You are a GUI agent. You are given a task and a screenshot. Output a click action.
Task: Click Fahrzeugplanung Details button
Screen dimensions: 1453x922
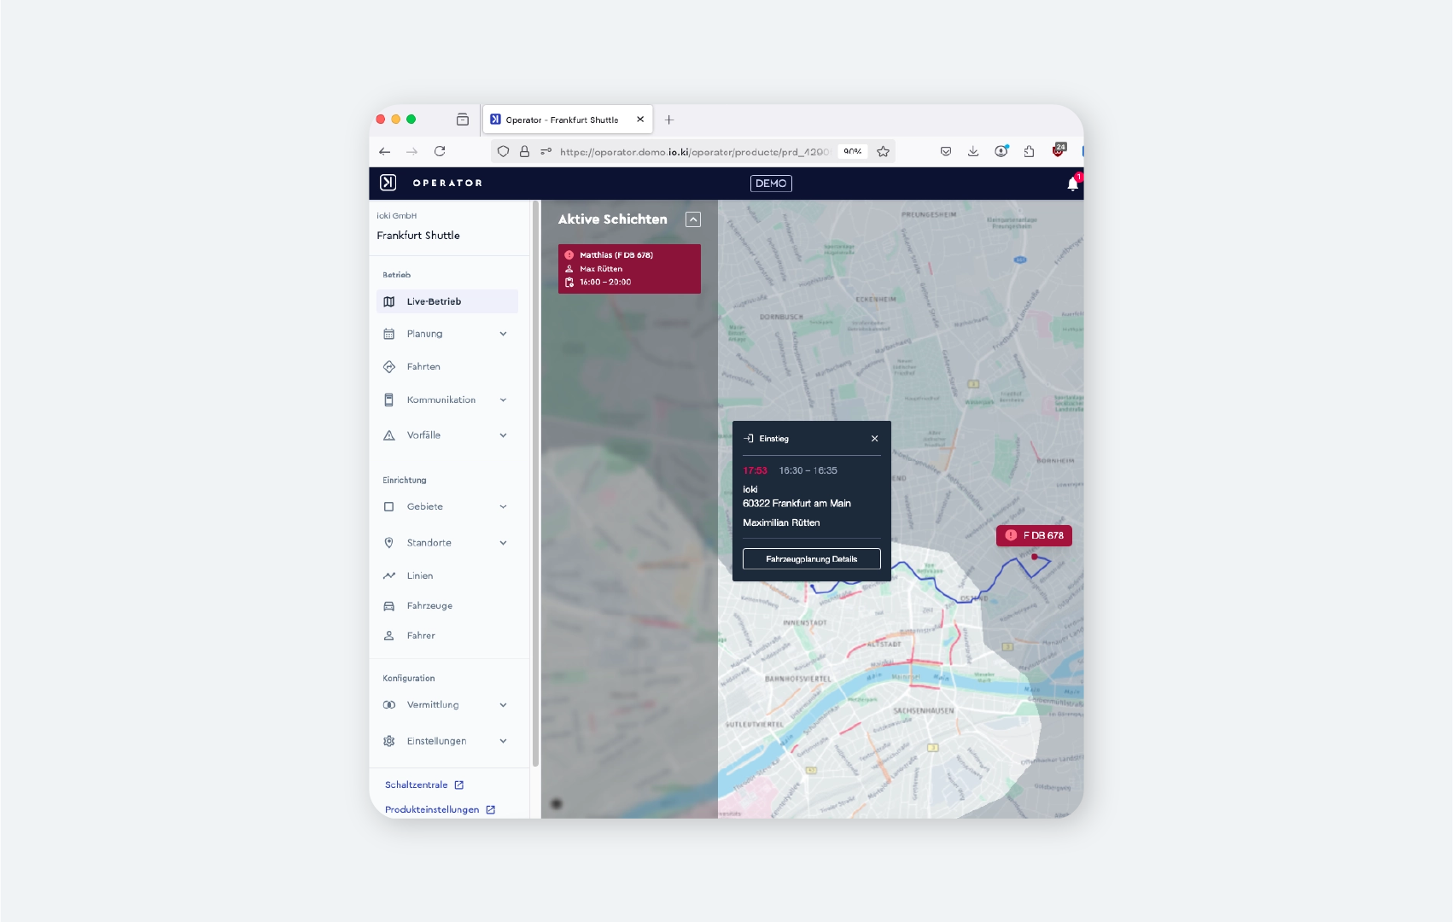(x=811, y=559)
